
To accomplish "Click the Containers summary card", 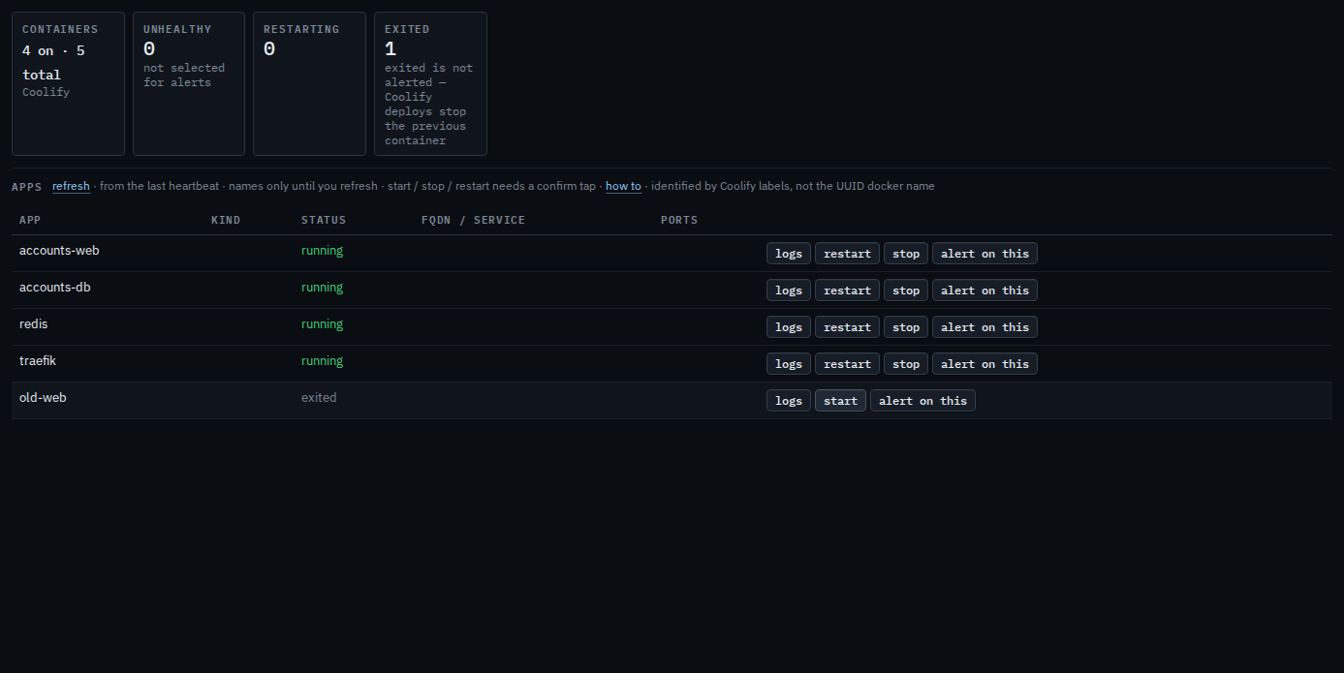I will pyautogui.click(x=68, y=83).
